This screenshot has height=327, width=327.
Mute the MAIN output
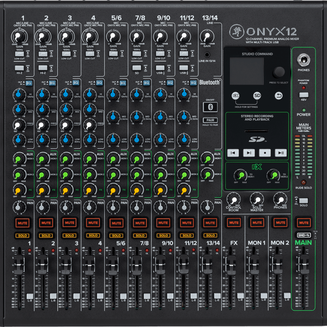(304, 222)
